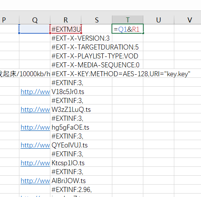201x197 pixels.
Task: Select column U header
Action: (158, 20)
